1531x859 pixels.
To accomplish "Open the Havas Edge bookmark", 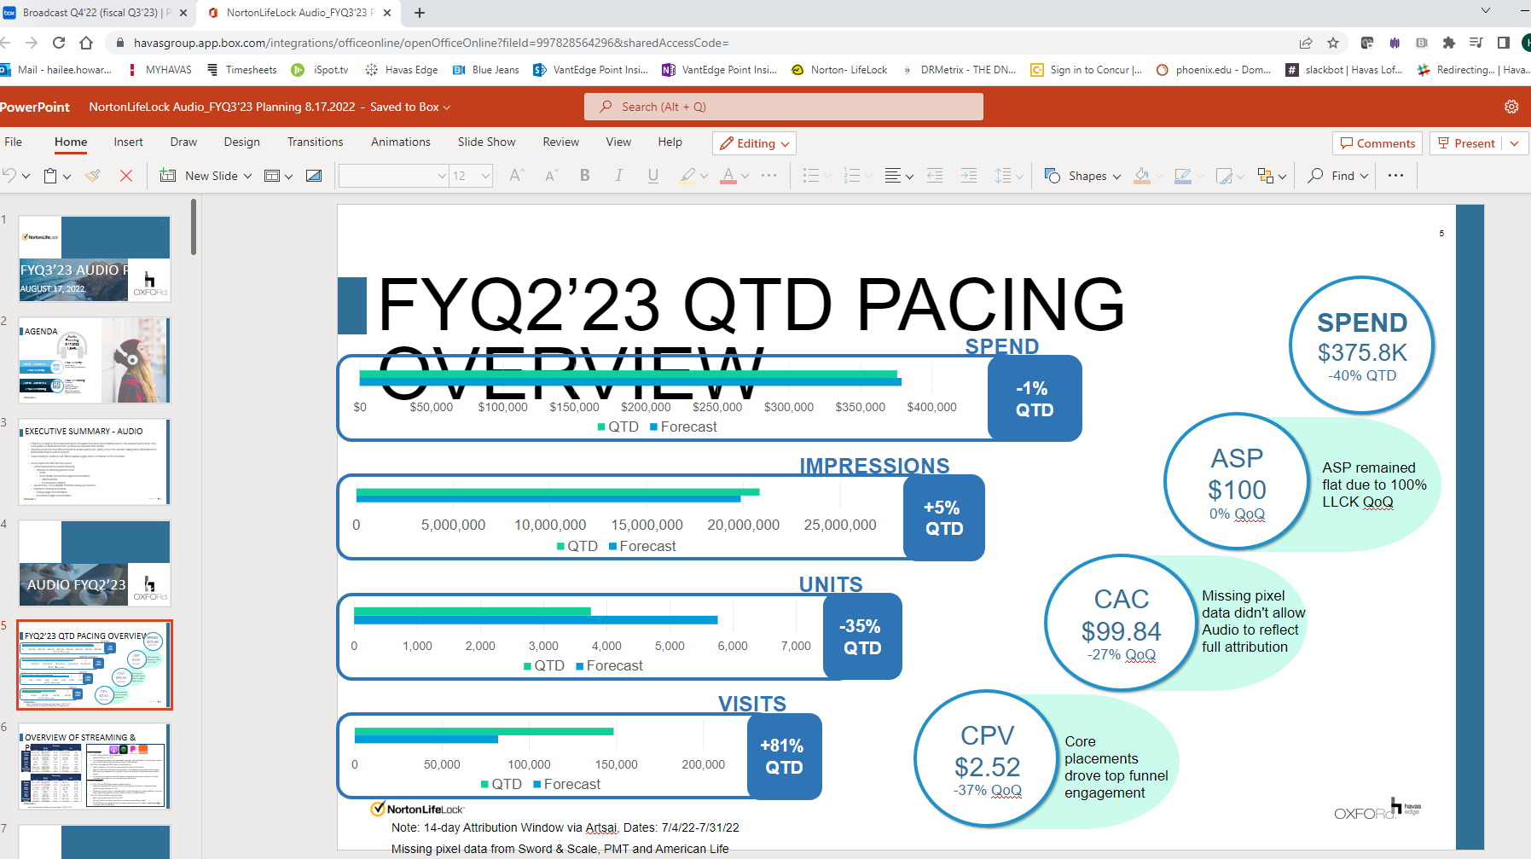I will (x=401, y=70).
